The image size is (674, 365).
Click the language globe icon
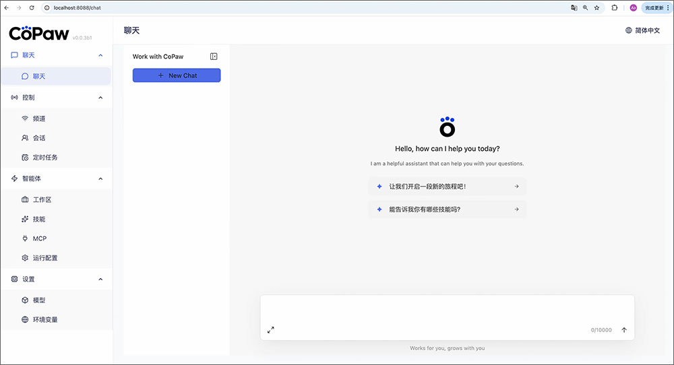(x=628, y=30)
